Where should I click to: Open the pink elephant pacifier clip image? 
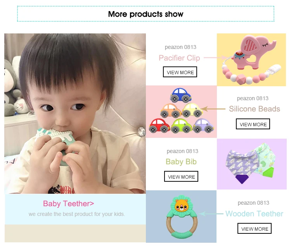pos(251,60)
